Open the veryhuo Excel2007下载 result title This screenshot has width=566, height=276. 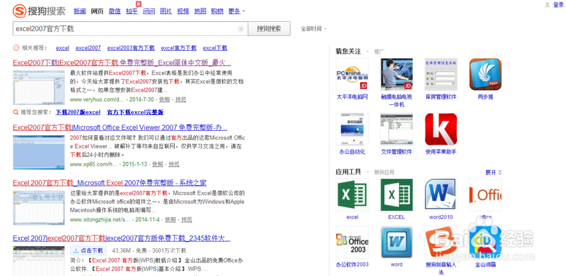pyautogui.click(x=122, y=63)
